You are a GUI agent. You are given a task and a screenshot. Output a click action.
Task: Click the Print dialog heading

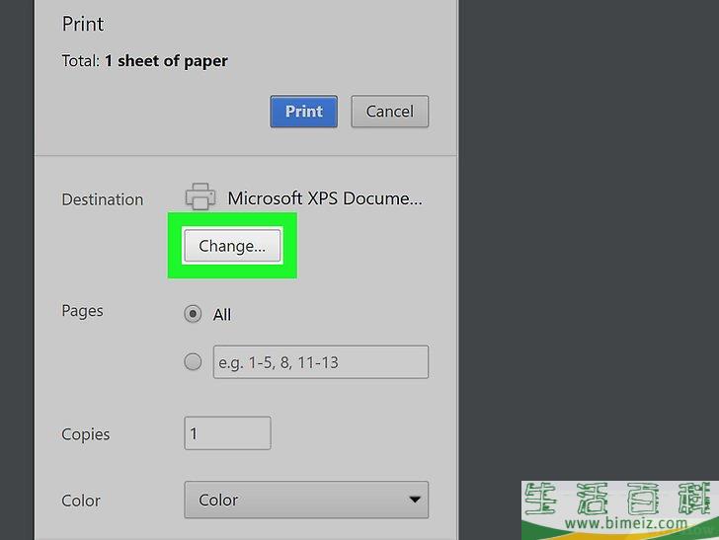[83, 24]
